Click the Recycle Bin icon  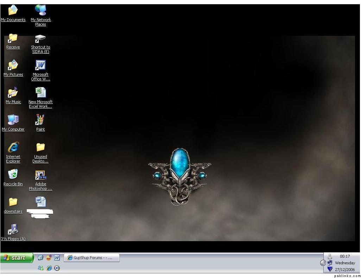coord(13,174)
